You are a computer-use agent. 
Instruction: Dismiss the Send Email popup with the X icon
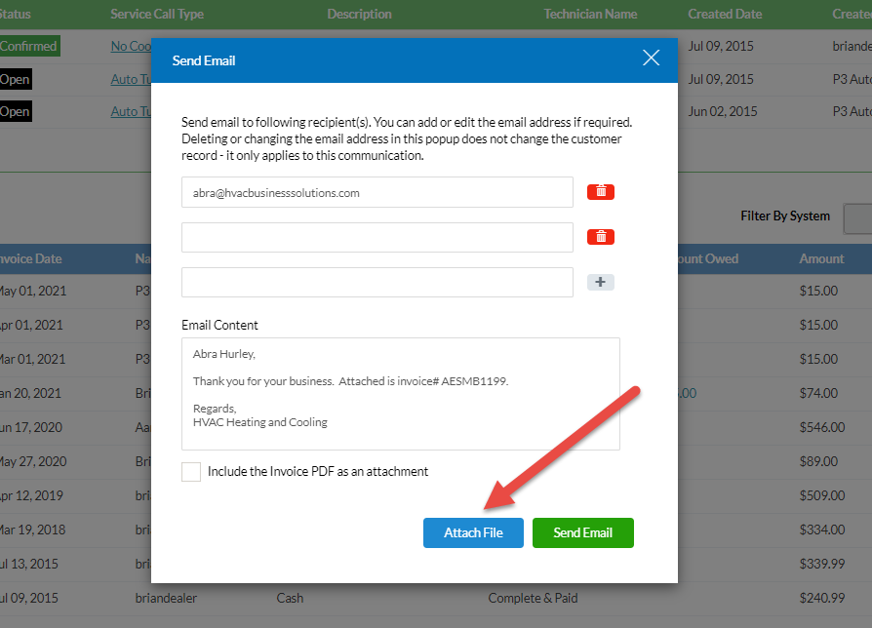point(651,58)
